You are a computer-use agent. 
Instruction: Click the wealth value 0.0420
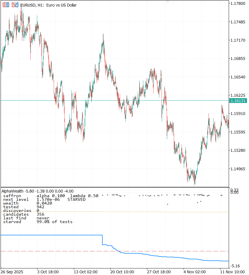(x=44, y=203)
